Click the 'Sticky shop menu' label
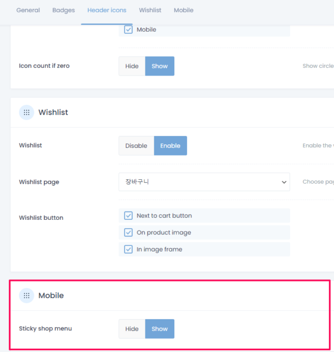 pyautogui.click(x=46, y=329)
